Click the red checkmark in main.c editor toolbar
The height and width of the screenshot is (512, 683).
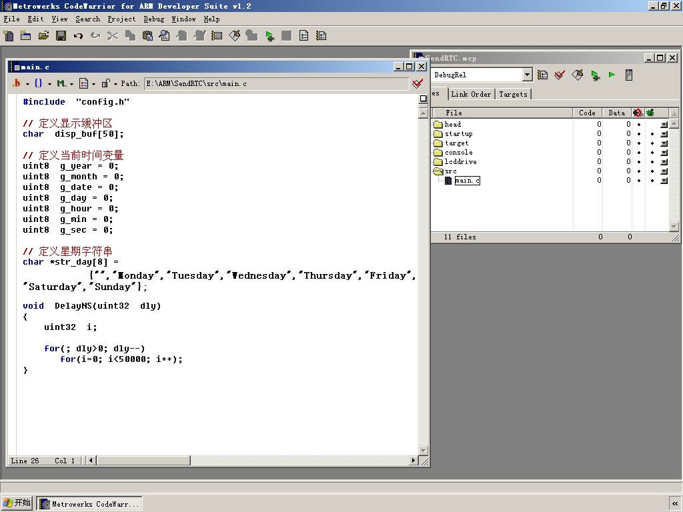click(x=418, y=83)
